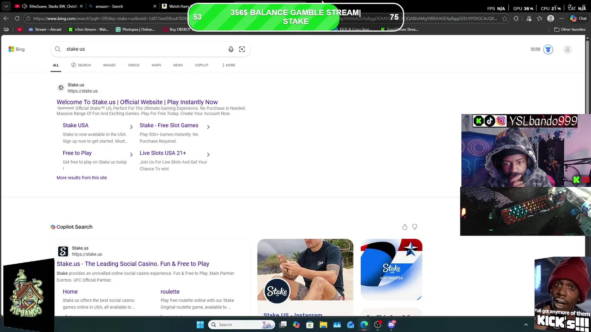This screenshot has width=591, height=332.
Task: Open Discord from the taskbar
Action: (x=392, y=325)
